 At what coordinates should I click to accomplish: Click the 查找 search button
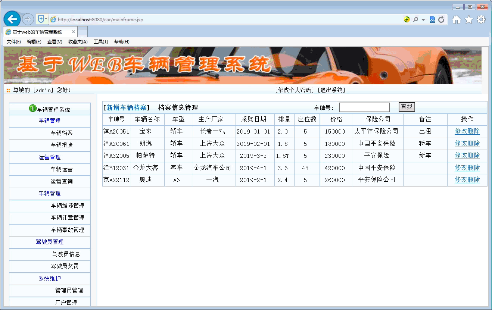pyautogui.click(x=407, y=107)
